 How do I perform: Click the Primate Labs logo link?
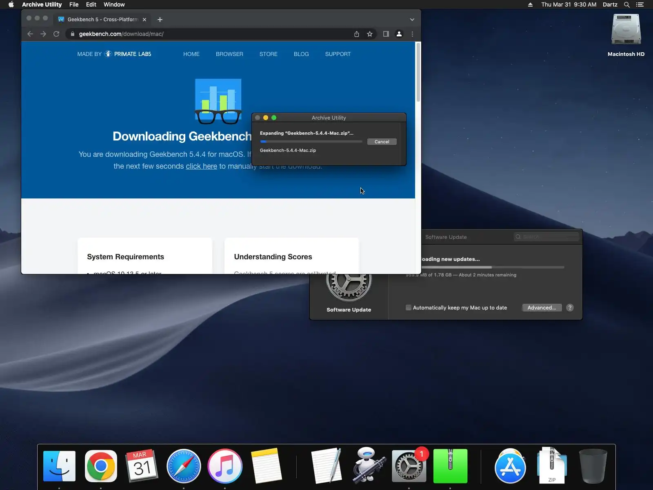pyautogui.click(x=114, y=54)
